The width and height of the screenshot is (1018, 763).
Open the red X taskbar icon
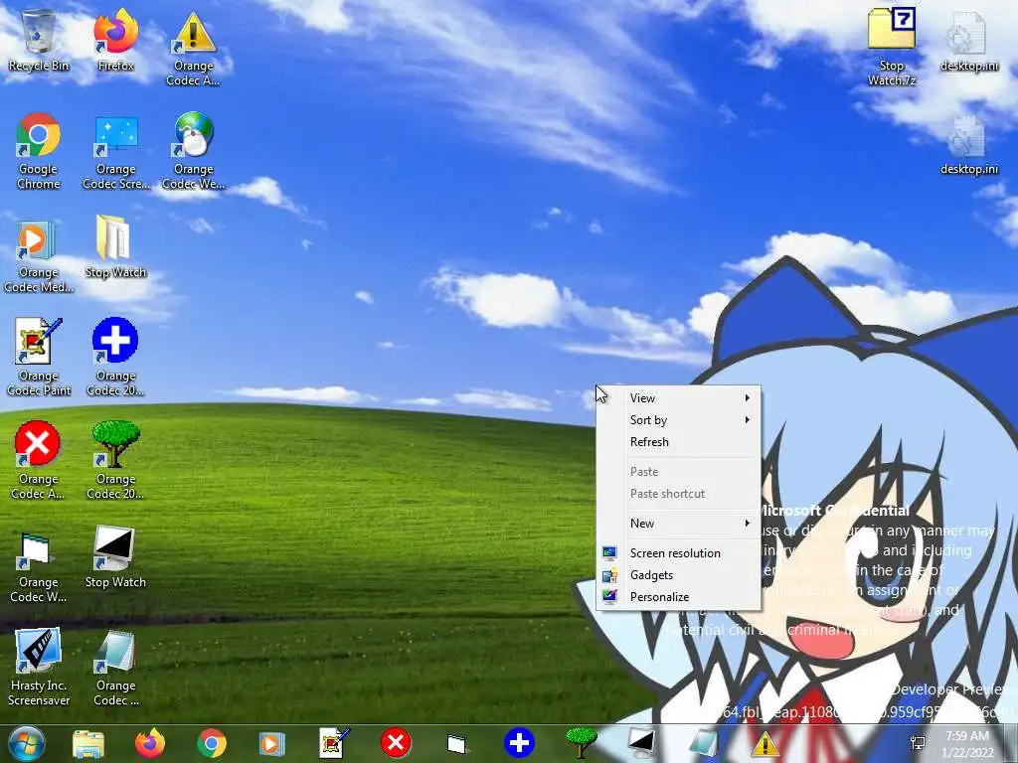point(396,743)
